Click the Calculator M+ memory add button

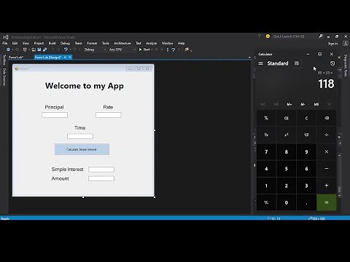(289, 104)
